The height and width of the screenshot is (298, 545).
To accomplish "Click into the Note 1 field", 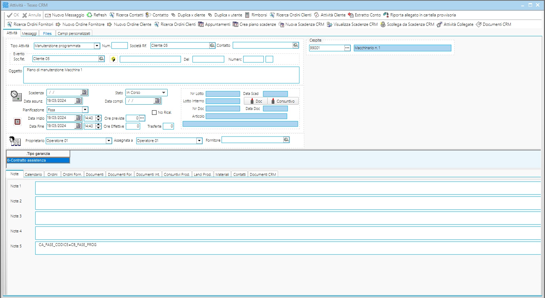I will (288, 188).
